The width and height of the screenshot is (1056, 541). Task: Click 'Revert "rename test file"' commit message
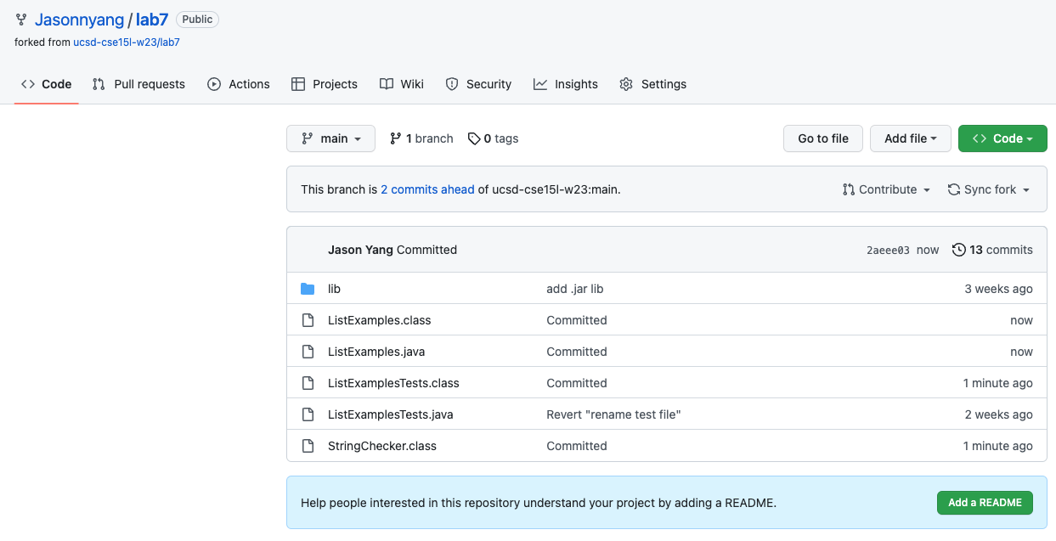(x=613, y=414)
